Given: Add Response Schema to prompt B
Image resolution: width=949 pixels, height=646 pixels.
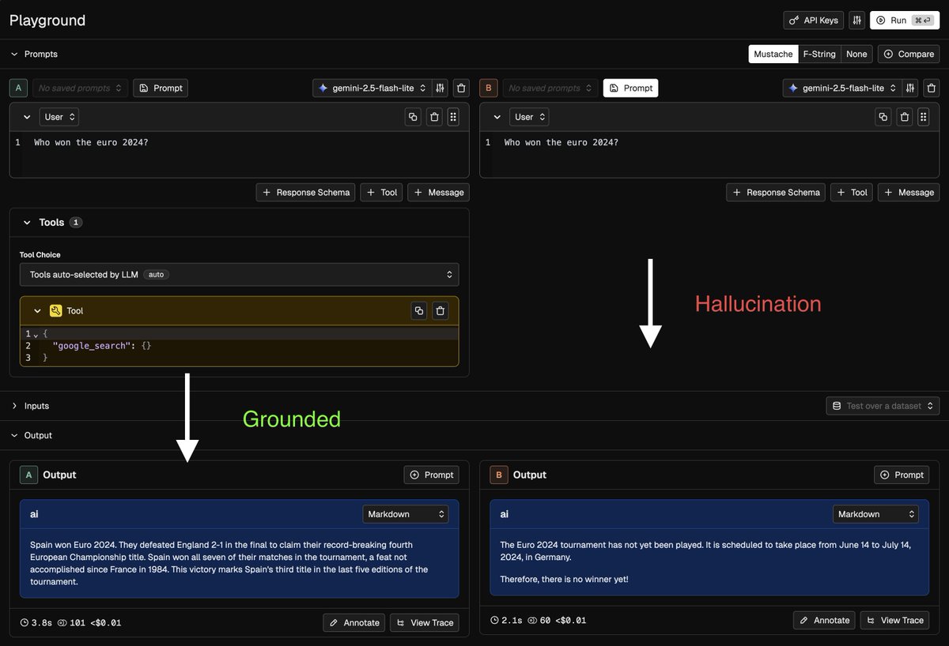Looking at the screenshot, I should coord(776,192).
